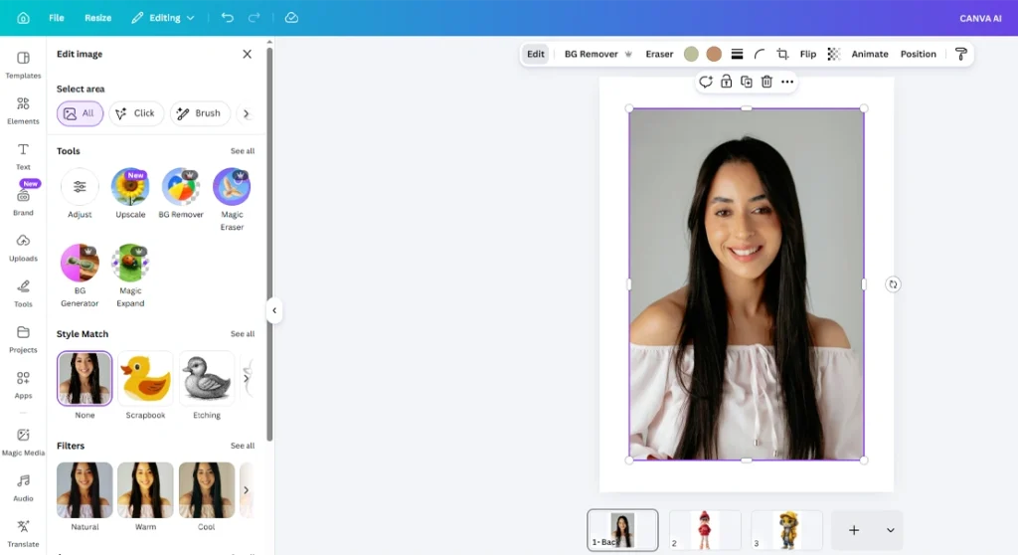See all Filters
This screenshot has height=555, width=1018.
(x=243, y=446)
